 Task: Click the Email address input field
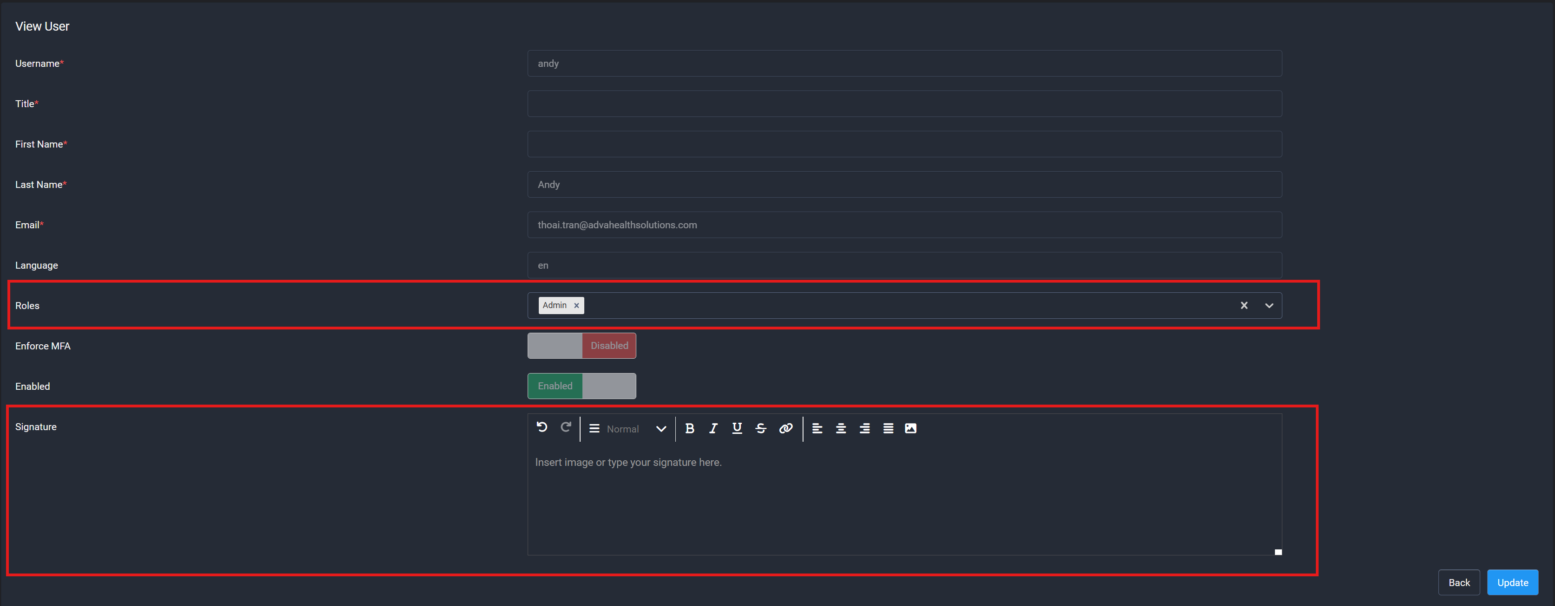pos(904,225)
